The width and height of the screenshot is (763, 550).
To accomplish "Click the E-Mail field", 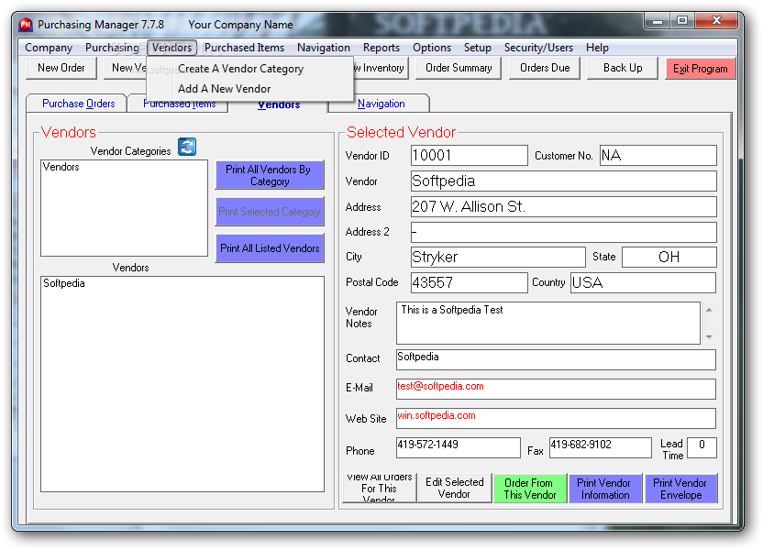I will coord(556,389).
